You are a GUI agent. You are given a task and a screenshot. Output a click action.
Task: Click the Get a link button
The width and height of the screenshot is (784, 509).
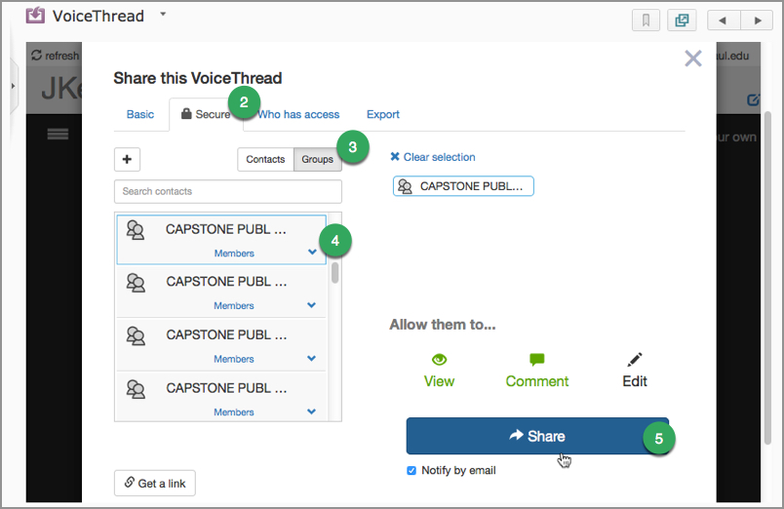tap(155, 483)
